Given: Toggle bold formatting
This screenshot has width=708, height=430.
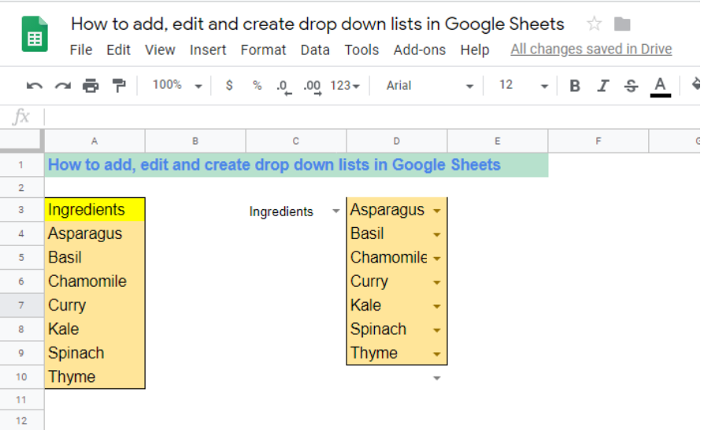Looking at the screenshot, I should point(575,86).
